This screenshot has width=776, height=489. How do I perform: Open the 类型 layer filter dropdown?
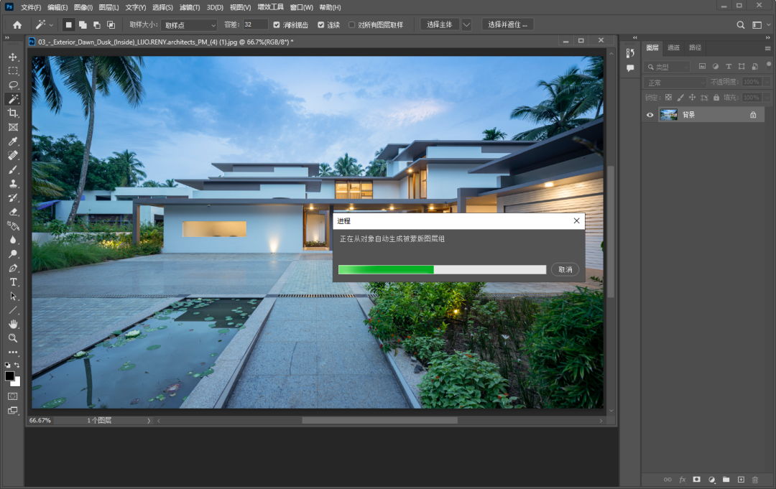[x=668, y=67]
